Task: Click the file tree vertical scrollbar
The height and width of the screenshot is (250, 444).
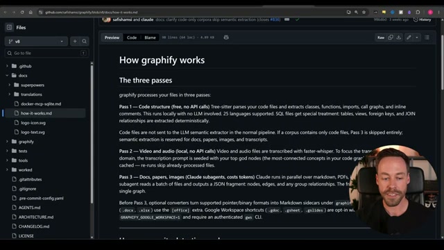Action: tap(92, 133)
